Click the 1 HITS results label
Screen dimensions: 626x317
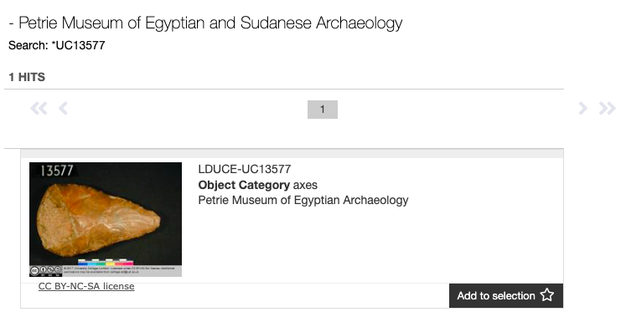point(27,77)
